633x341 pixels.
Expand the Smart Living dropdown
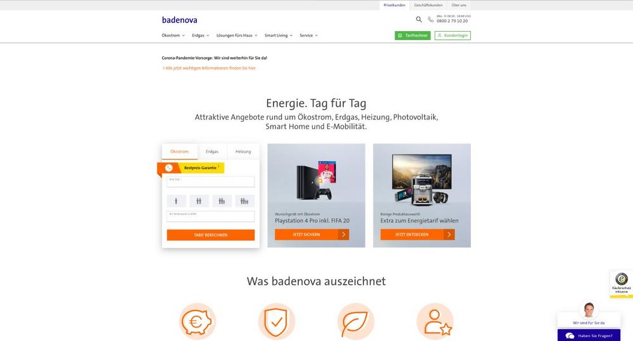point(279,35)
